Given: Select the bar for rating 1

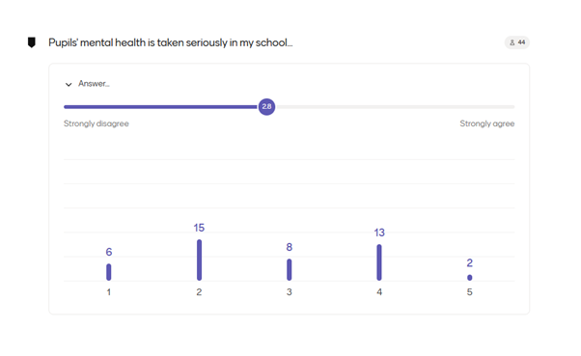Looking at the screenshot, I should [x=108, y=272].
